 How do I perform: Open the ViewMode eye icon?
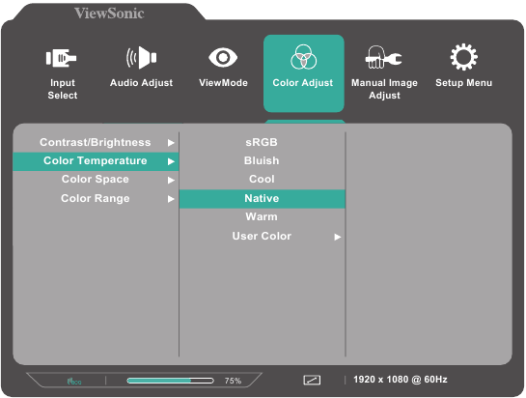point(223,57)
